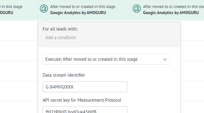Viewport: 204px width, 113px height.
Task: Click the puzzle icon on middle Google Analytics card
Action: [44, 9]
